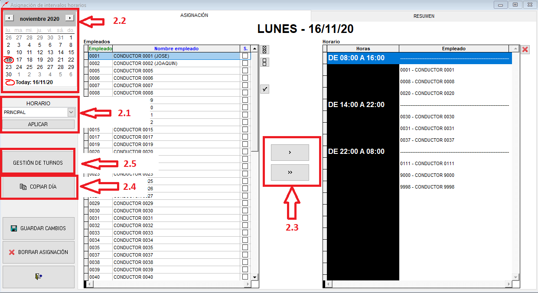Select assigned 0020 - CONDUCTOR 0020 in Horario
This screenshot has height=293, width=538.
(427, 93)
